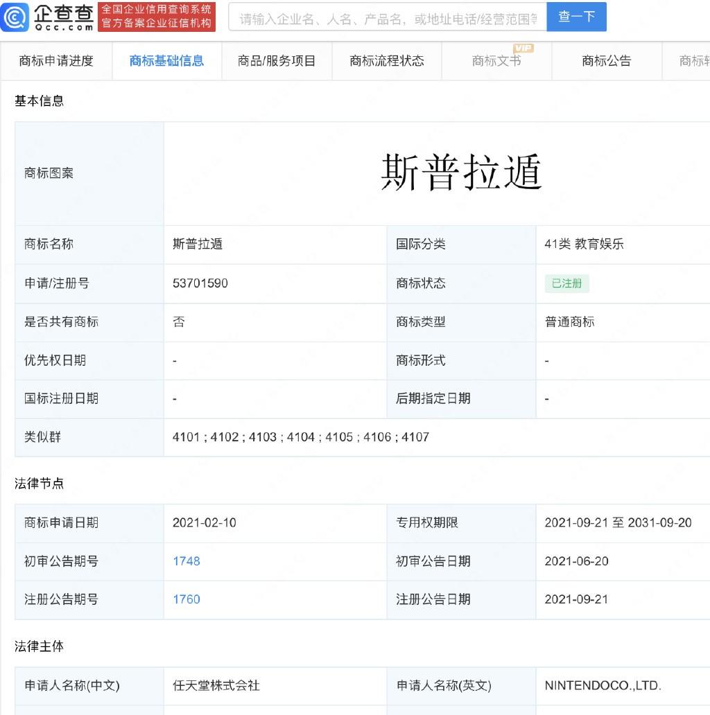Click the Qcc logo icon
The width and height of the screenshot is (710, 715).
point(15,17)
